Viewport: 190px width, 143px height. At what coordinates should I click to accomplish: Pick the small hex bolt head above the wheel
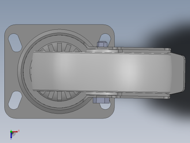point(102,44)
